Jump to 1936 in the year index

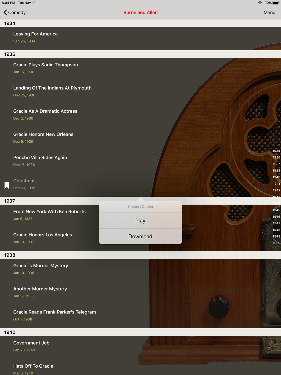(x=276, y=157)
